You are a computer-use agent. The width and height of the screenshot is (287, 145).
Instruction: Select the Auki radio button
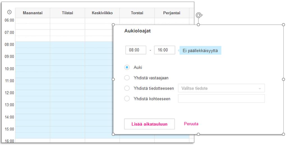(127, 67)
